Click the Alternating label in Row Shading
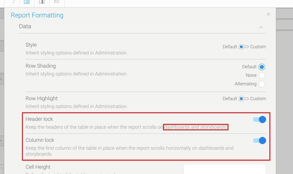The image size is (293, 174). (x=245, y=84)
